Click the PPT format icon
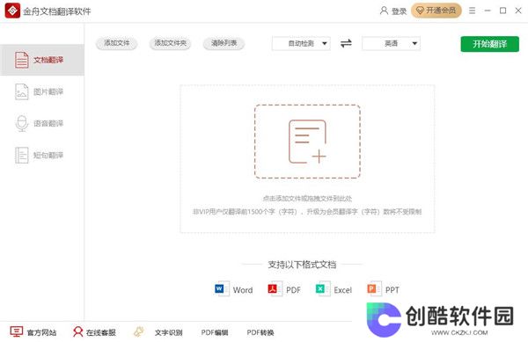The image size is (528, 342). [374, 289]
